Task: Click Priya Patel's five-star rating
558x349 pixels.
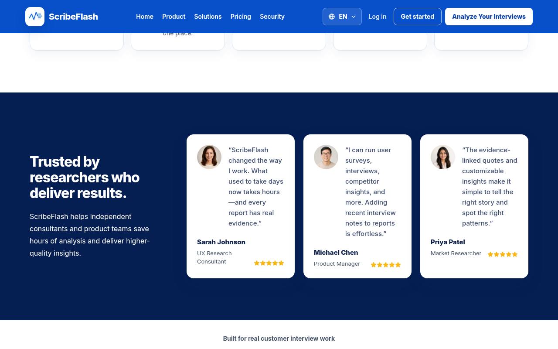Action: point(503,254)
